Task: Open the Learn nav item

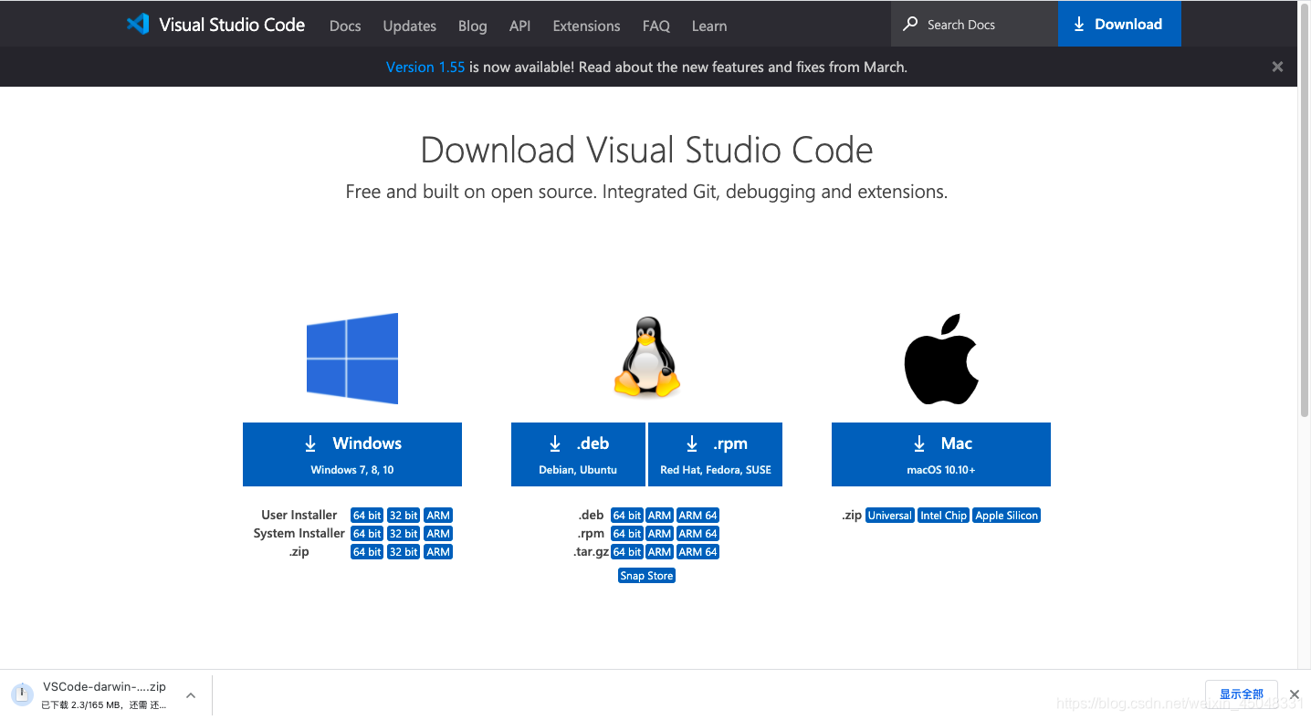Action: pyautogui.click(x=709, y=26)
